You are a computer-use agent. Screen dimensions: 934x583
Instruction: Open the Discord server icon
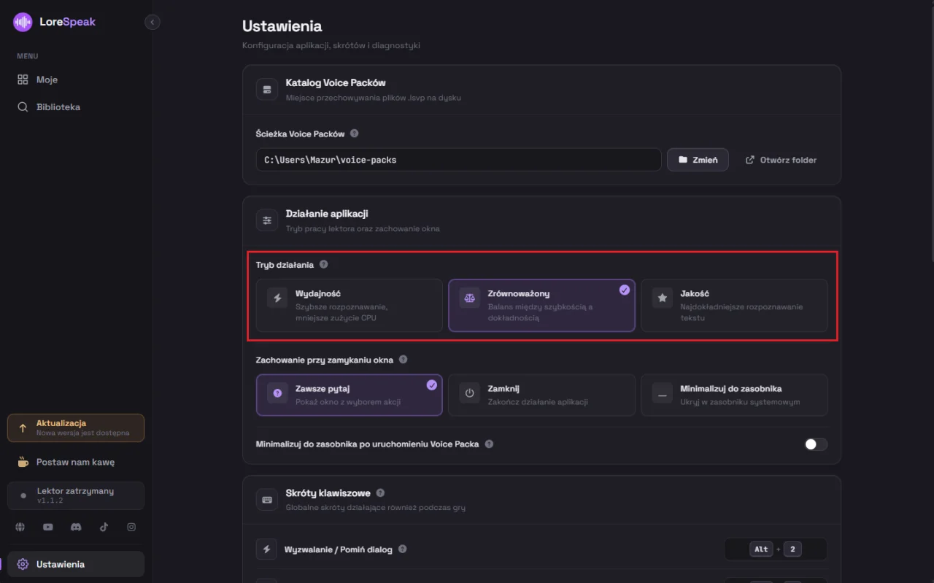pos(76,527)
